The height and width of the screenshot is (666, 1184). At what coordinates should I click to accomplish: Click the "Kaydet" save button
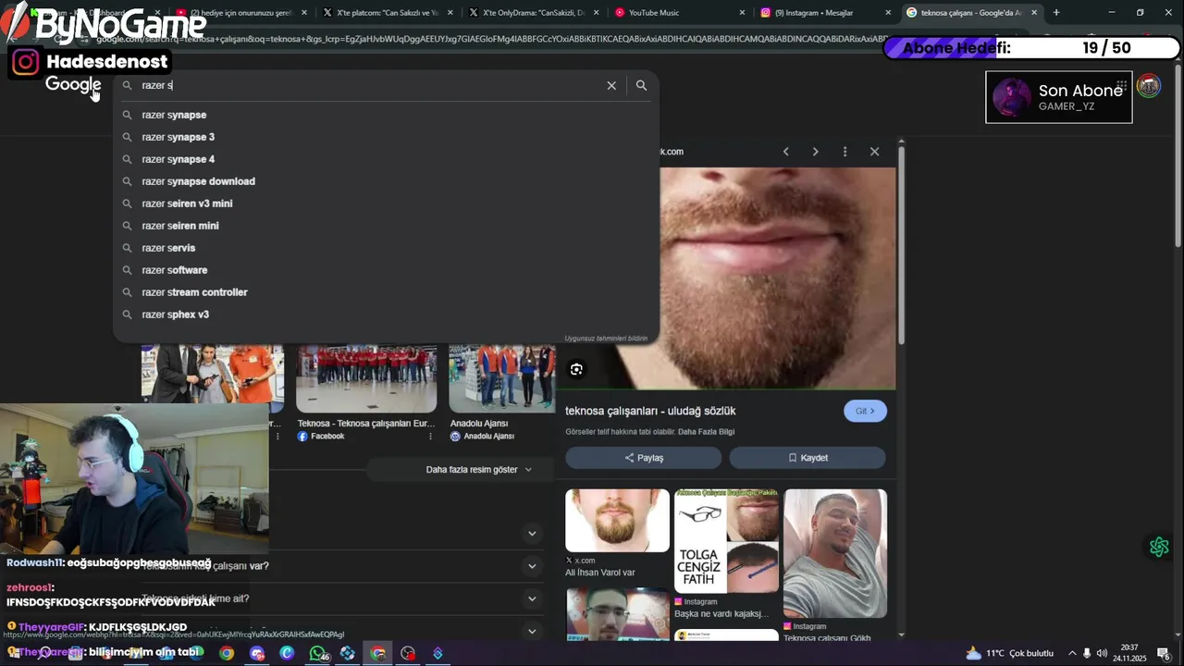click(808, 458)
